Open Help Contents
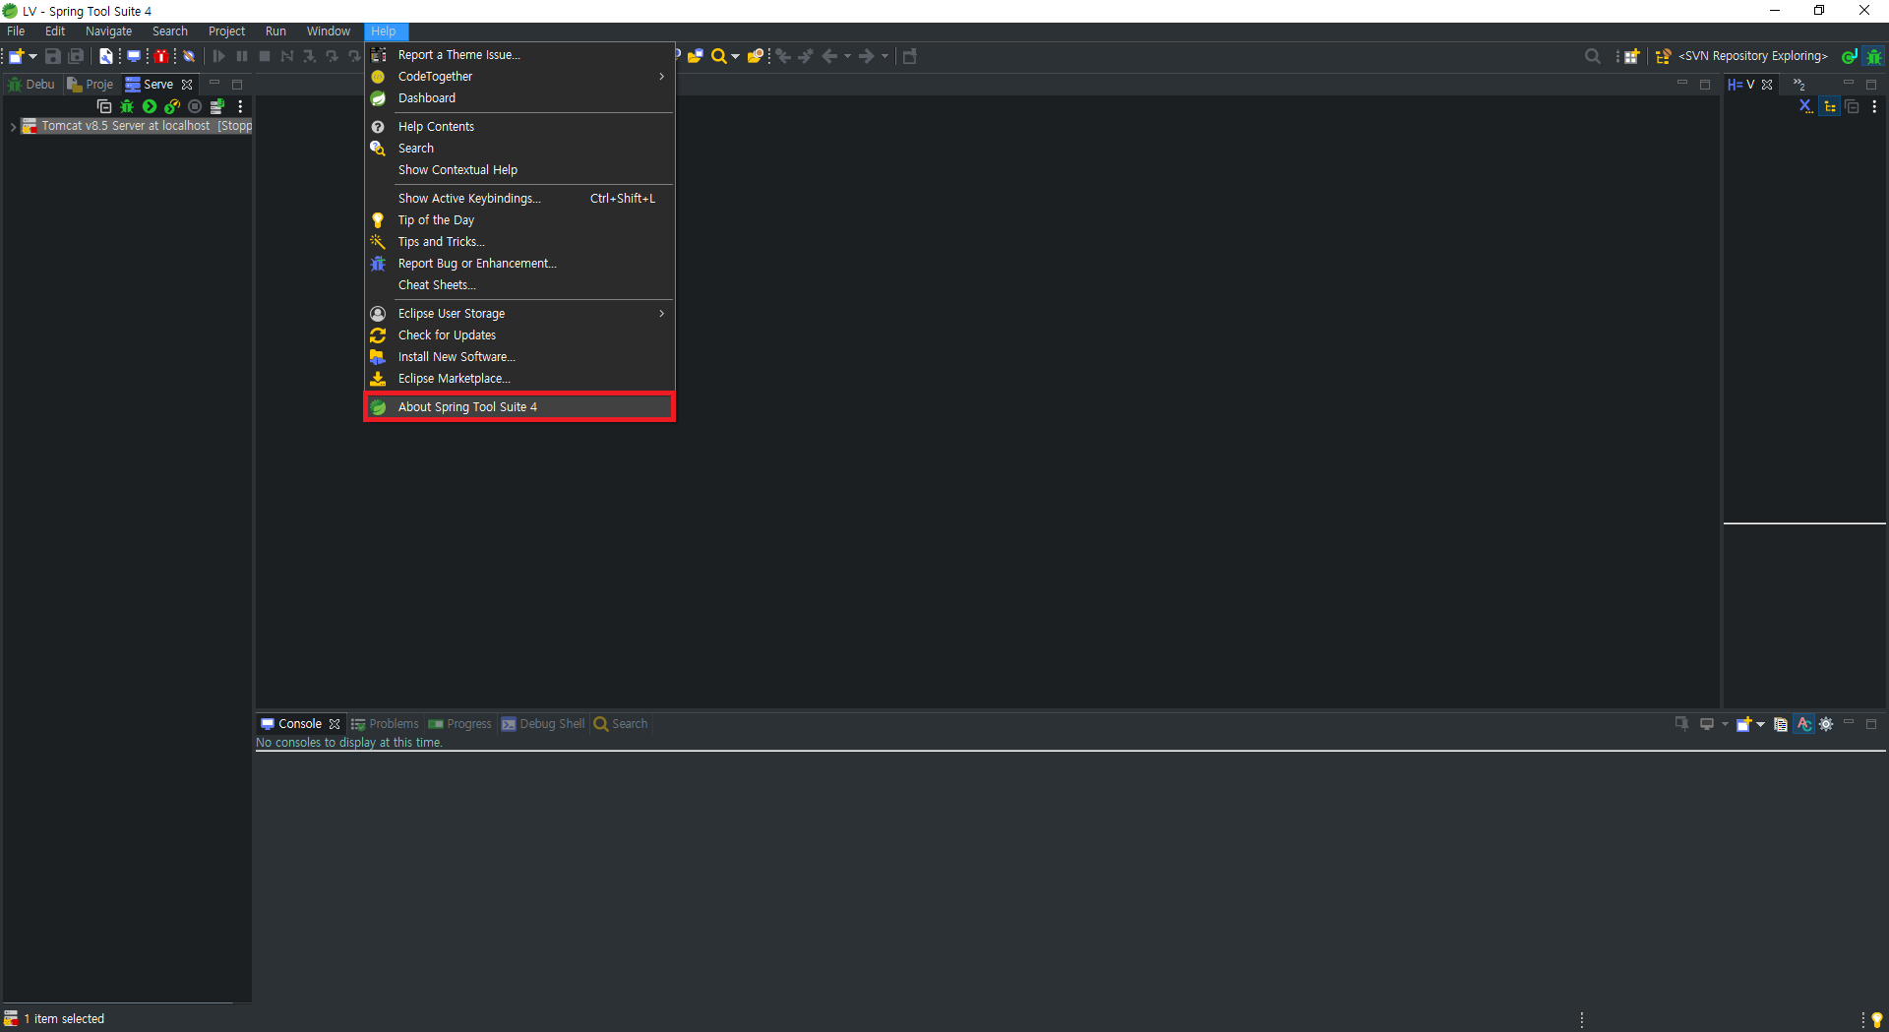 click(x=519, y=127)
